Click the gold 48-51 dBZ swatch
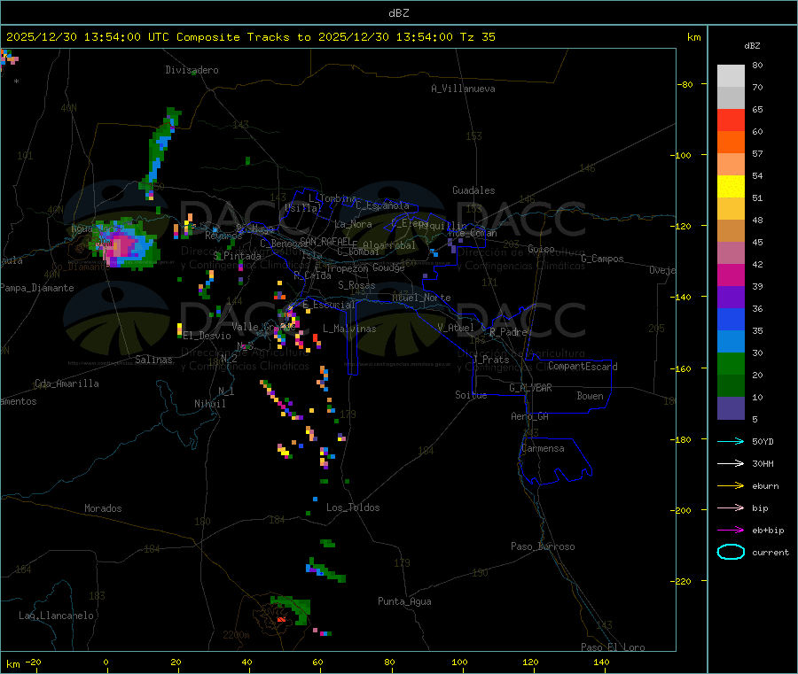 (x=731, y=208)
